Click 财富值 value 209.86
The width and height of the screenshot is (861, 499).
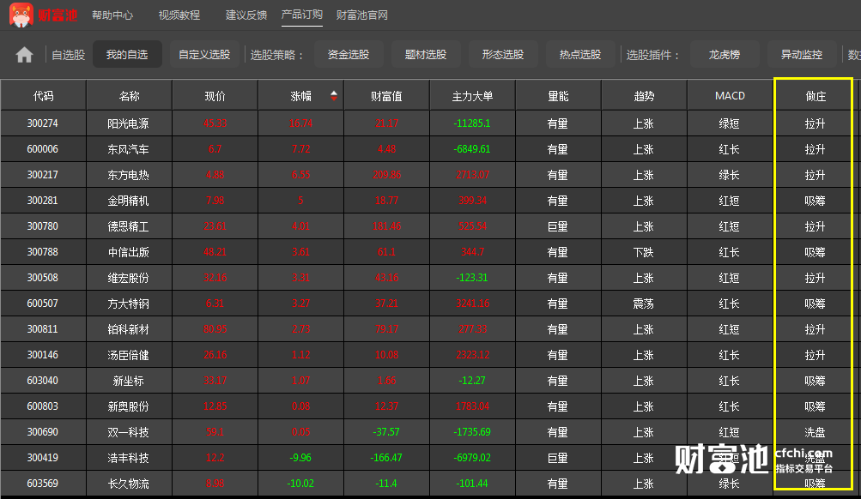[x=386, y=175]
